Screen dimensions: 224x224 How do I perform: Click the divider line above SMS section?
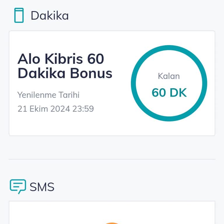pyautogui.click(x=112, y=159)
